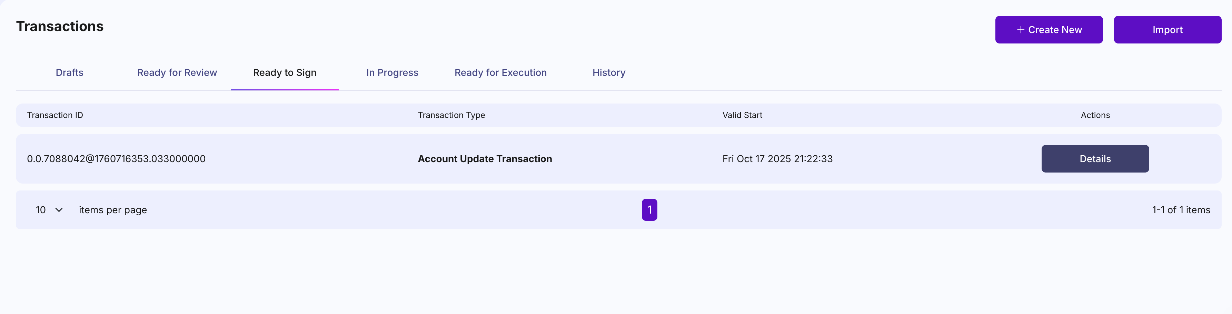Click the Transaction Type column header
The height and width of the screenshot is (314, 1232).
(451, 115)
